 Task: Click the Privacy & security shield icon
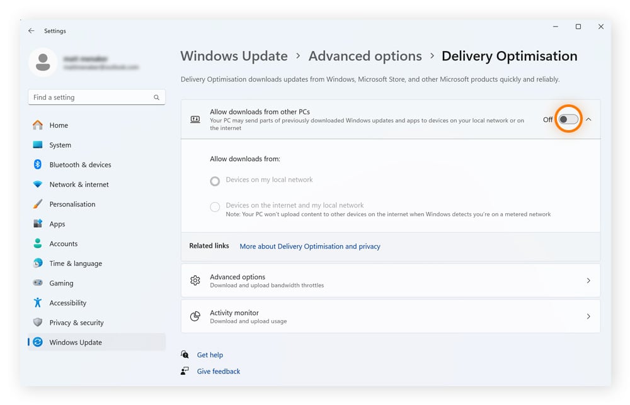pos(38,323)
